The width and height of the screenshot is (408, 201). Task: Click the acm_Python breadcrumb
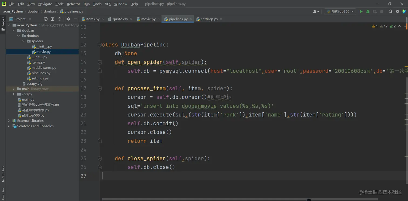click(x=13, y=11)
